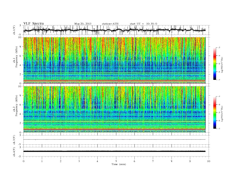Click time axis tick label "9"
Screen dimensions: 235x181
point(190,161)
